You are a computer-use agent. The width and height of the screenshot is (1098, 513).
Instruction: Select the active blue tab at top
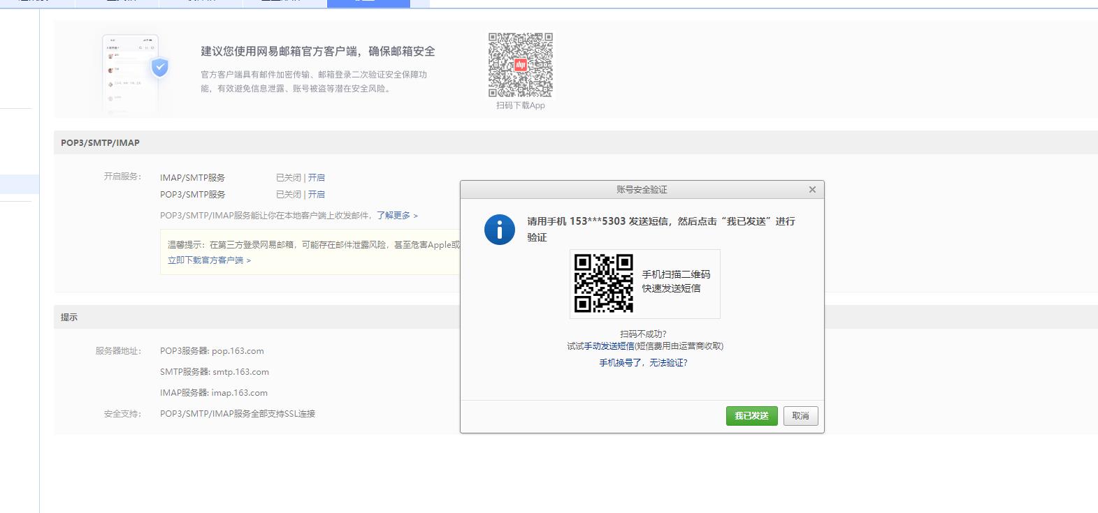point(368,3)
